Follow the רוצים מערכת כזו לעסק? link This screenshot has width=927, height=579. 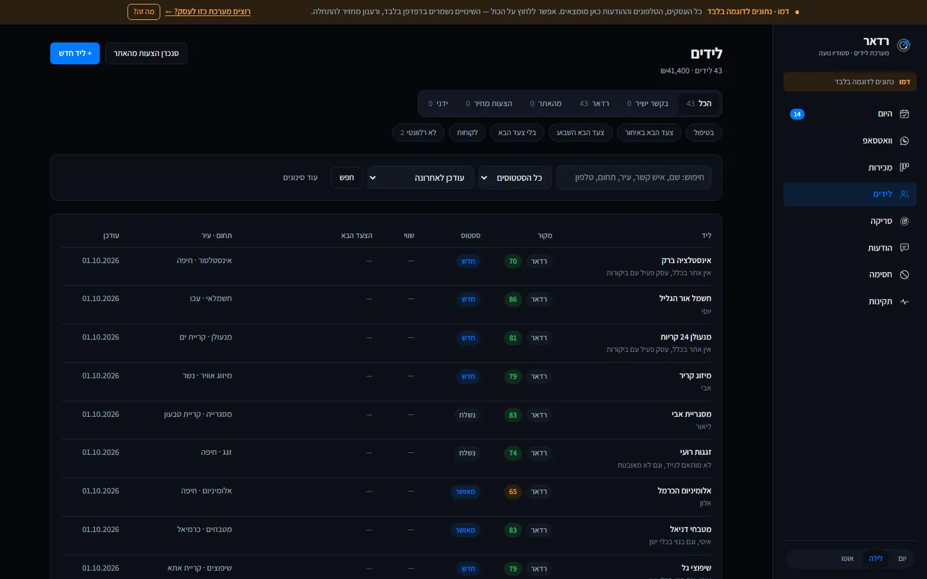coord(208,12)
